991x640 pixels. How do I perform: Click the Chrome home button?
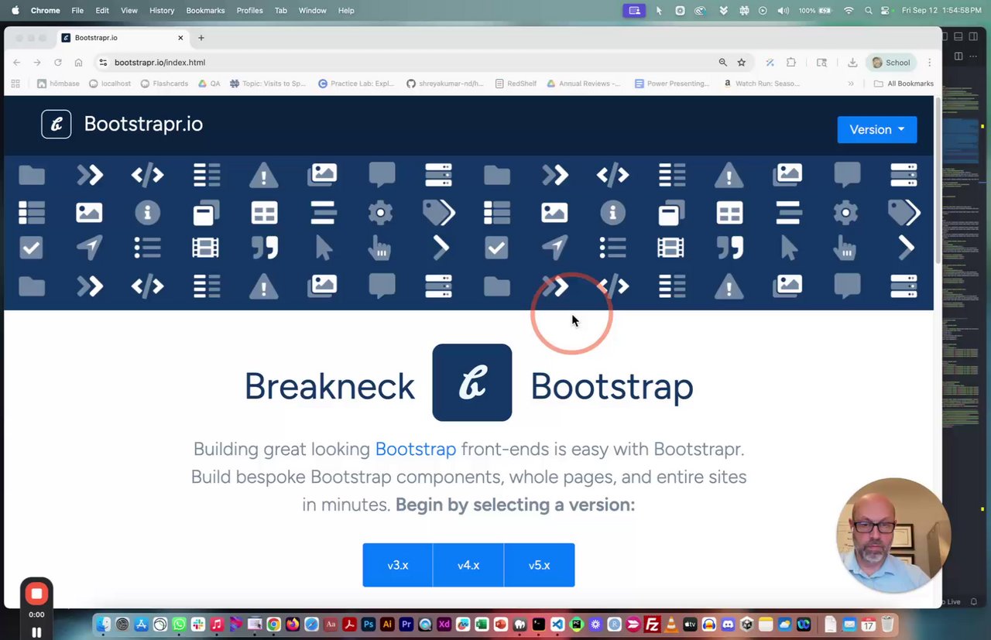78,63
